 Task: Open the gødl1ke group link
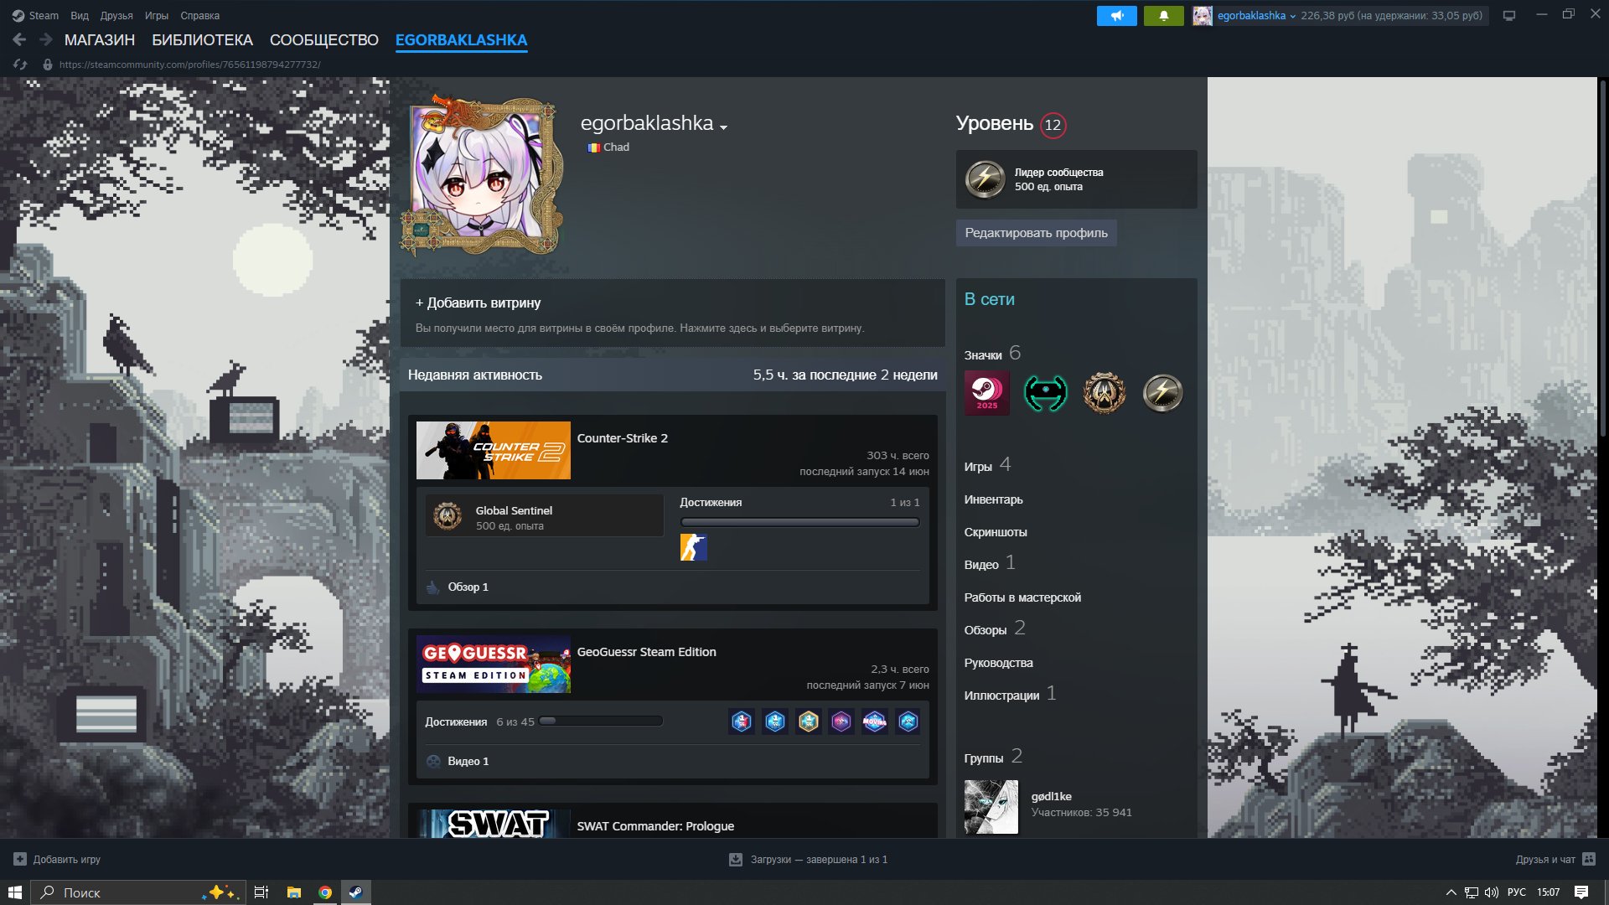[1051, 796]
